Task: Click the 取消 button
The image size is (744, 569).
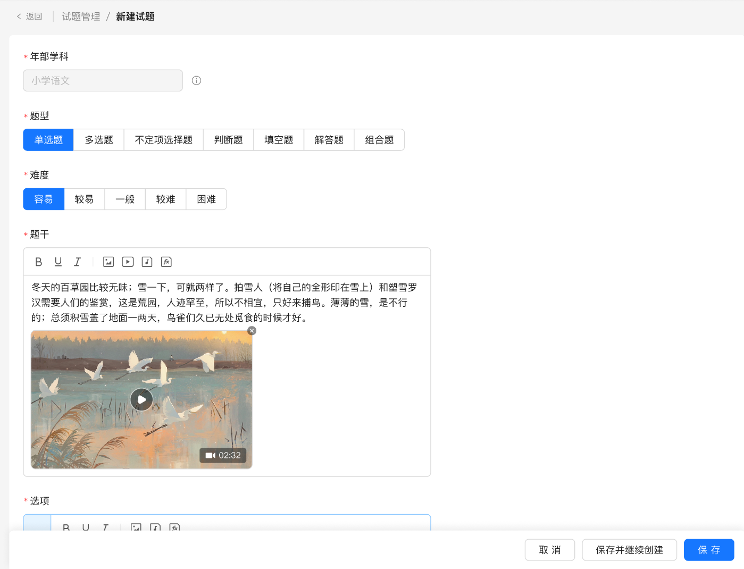Action: (x=550, y=550)
